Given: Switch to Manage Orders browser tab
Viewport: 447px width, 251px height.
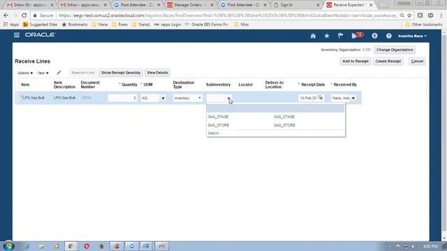Looking at the screenshot, I should 191,5.
